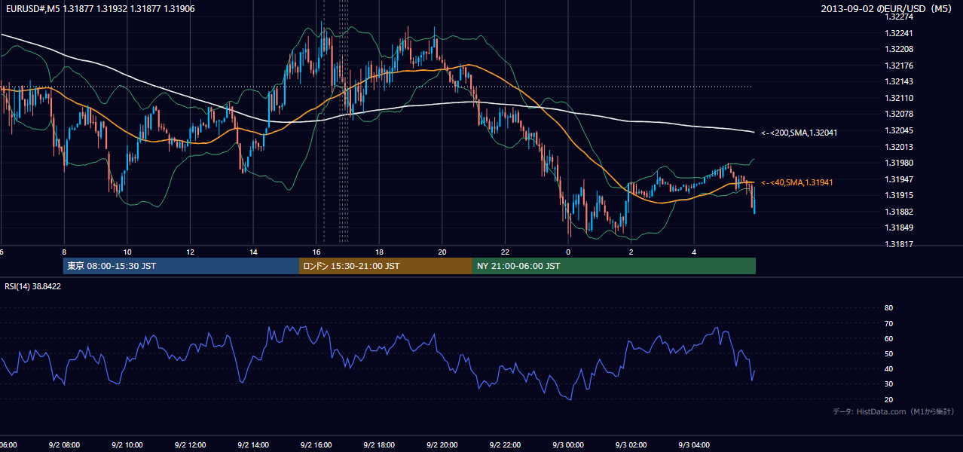
Task: Click price axis value 1.32013
Action: (898, 147)
